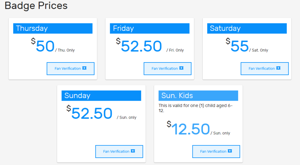Click the $12.50 Sun. Kids price
This screenshot has width=300, height=165.
188,128
